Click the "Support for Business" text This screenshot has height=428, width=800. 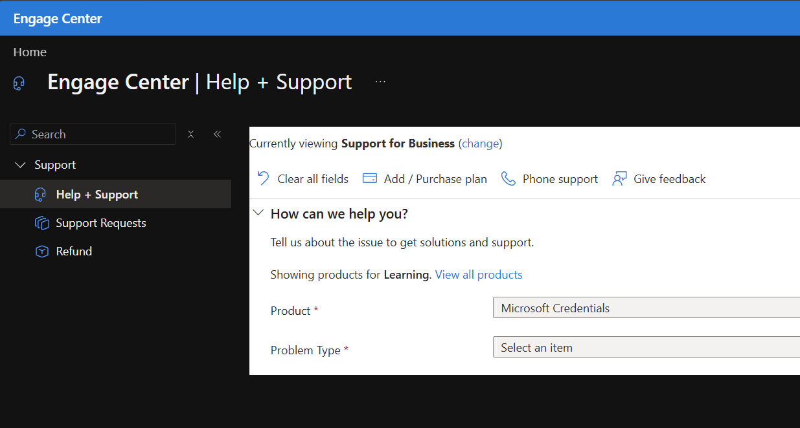coord(398,144)
